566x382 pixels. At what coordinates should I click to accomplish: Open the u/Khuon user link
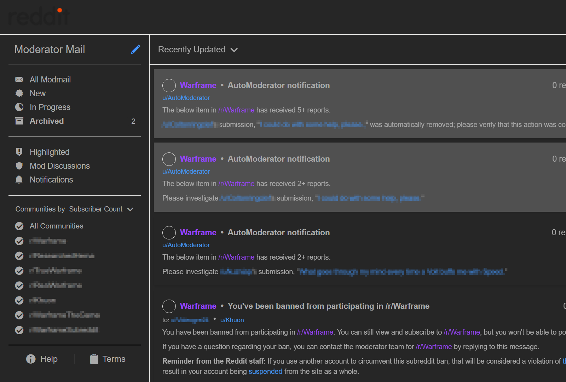[232, 320]
